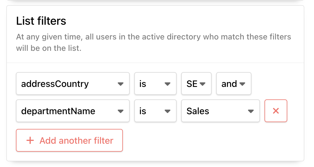Click the caret arrow in Sales value field
Screen dimensions: 314x167
click(x=251, y=111)
